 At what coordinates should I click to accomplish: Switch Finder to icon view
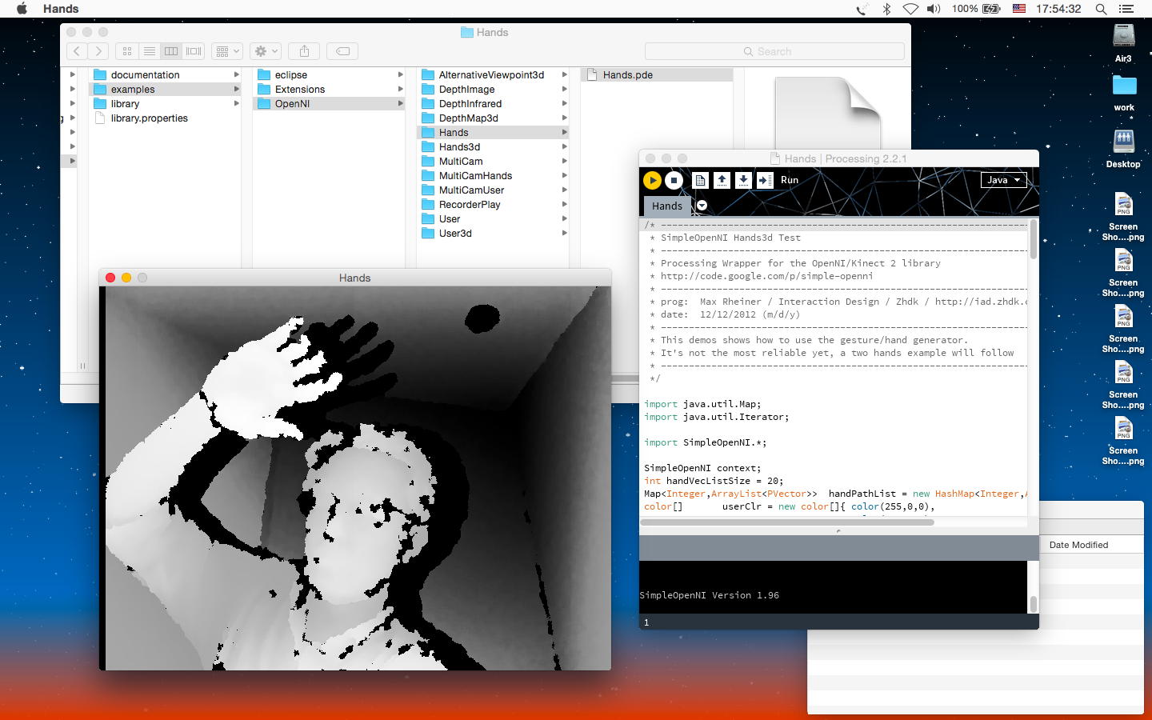point(127,51)
